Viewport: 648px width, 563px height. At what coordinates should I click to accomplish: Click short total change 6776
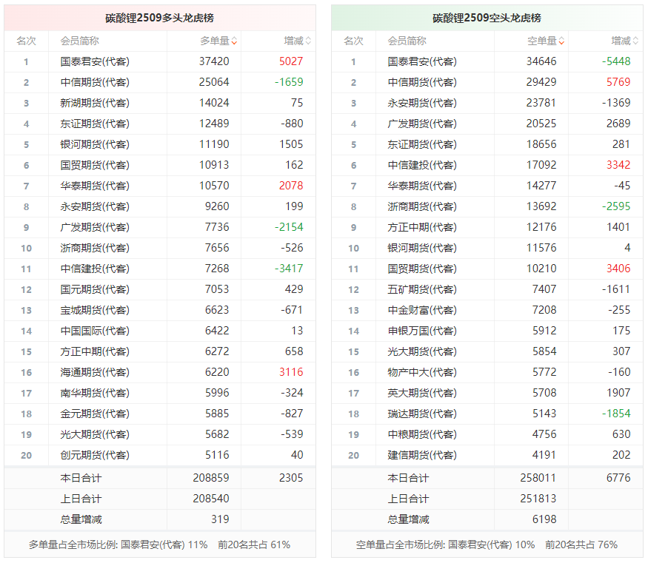click(x=618, y=478)
